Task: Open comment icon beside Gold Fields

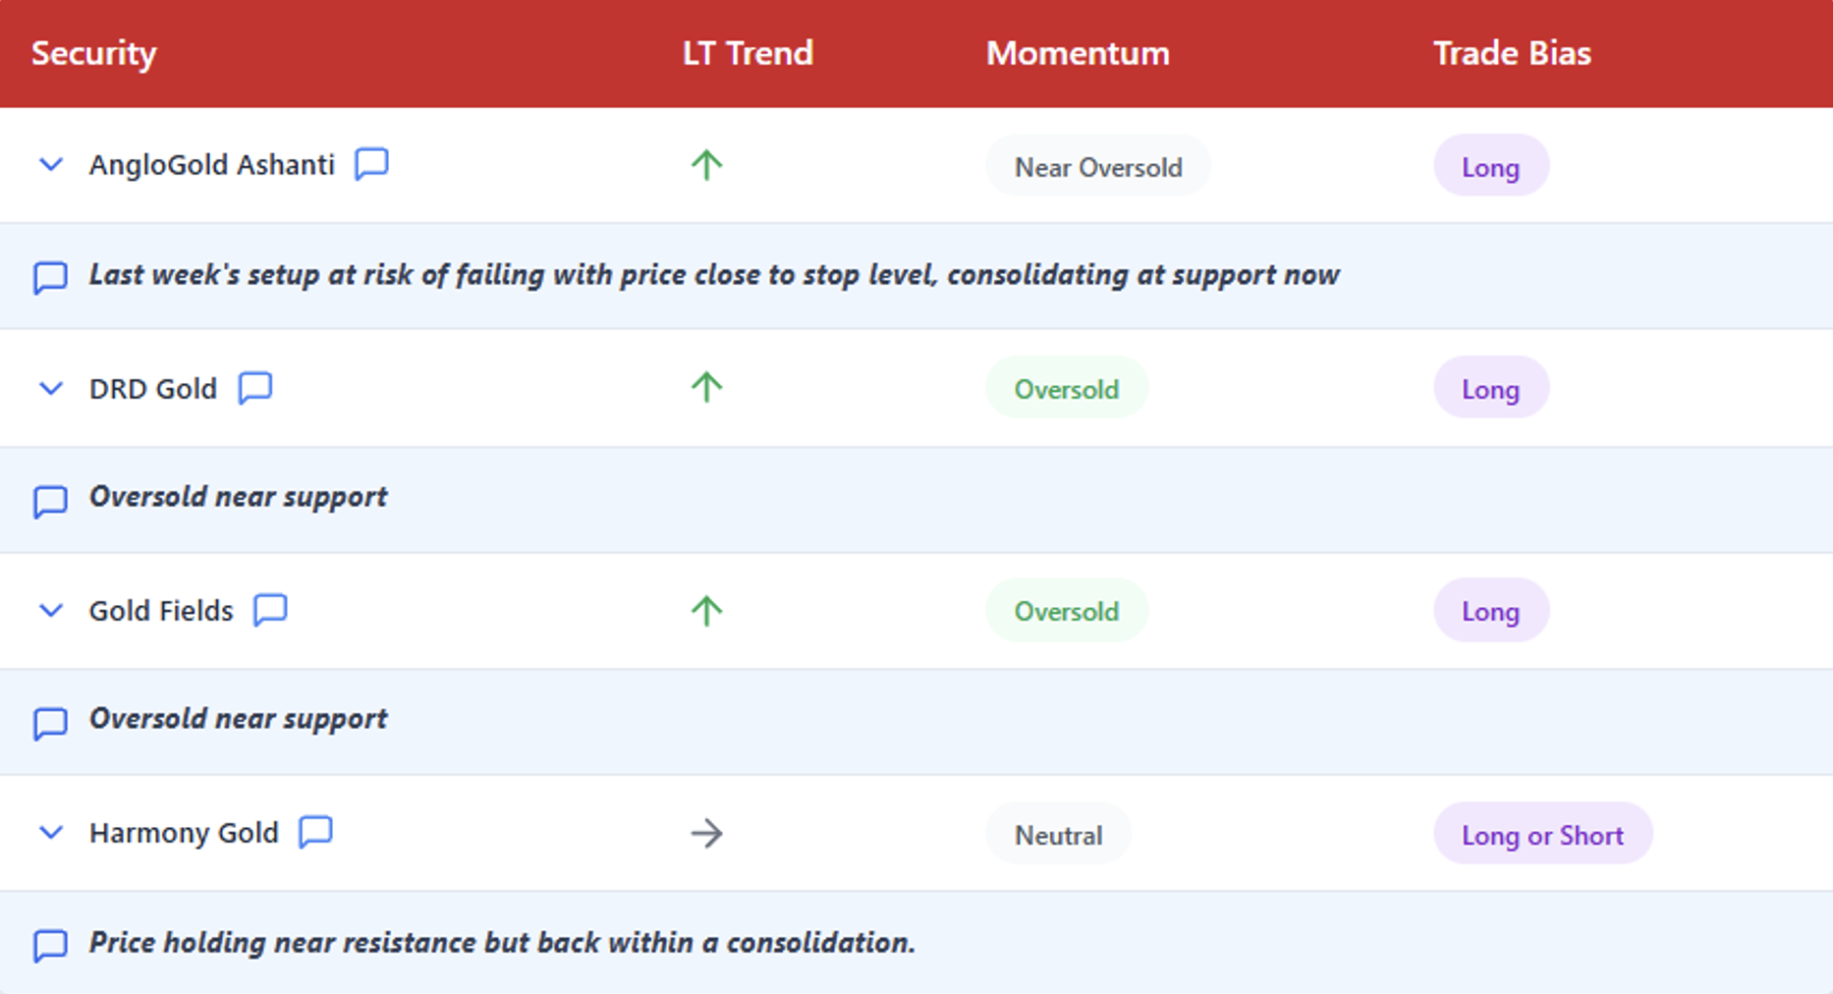Action: click(270, 610)
